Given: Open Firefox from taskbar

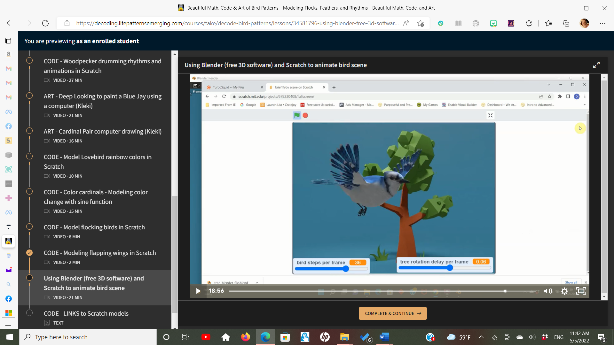Looking at the screenshot, I should coord(246,337).
